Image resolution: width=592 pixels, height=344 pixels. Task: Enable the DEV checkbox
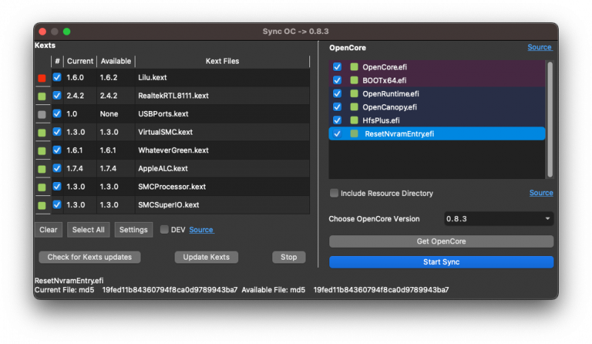click(x=164, y=229)
